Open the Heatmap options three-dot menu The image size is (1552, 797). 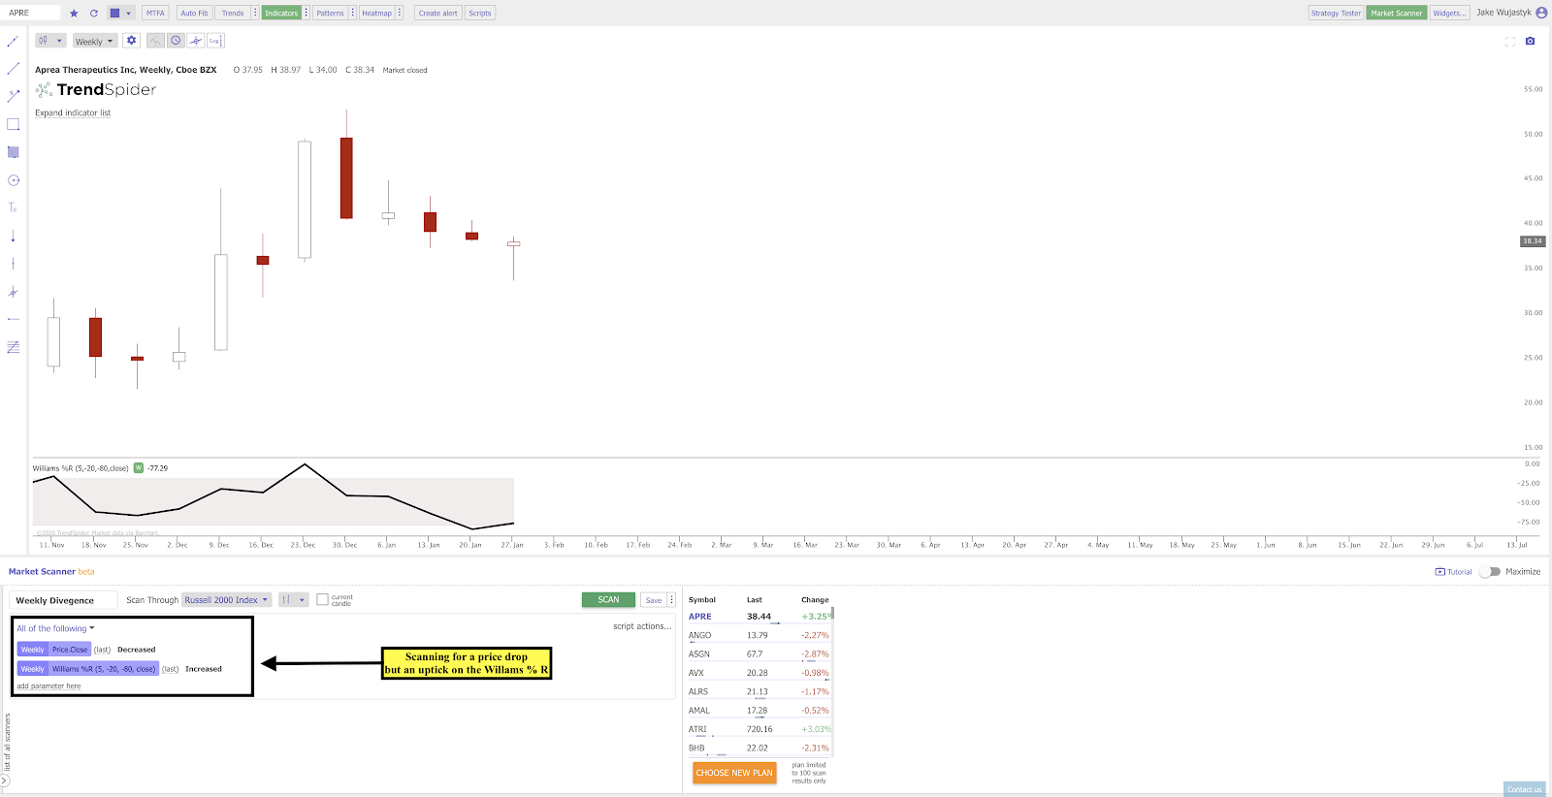click(x=399, y=13)
